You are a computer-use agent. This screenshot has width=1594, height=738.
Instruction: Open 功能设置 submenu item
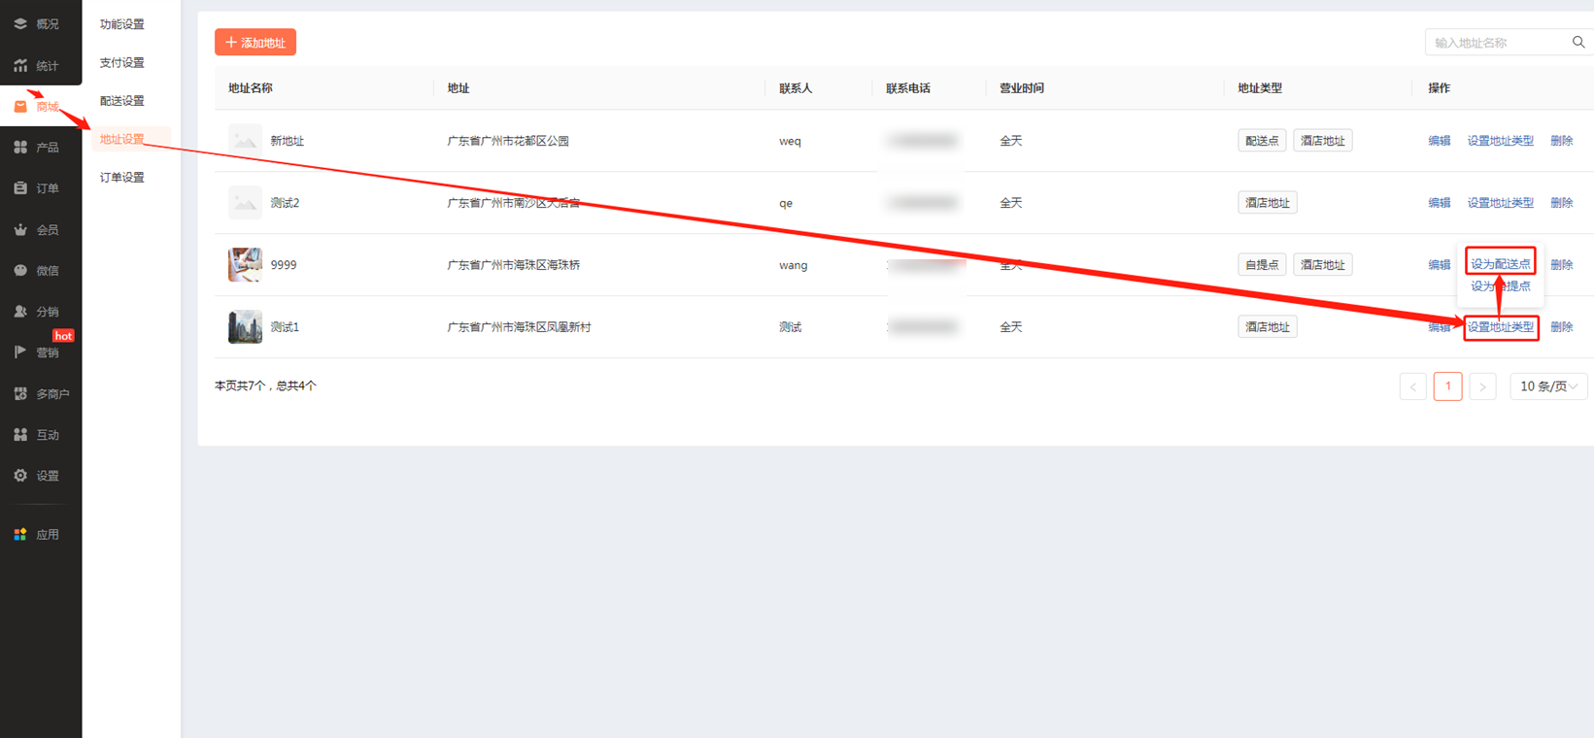[122, 24]
